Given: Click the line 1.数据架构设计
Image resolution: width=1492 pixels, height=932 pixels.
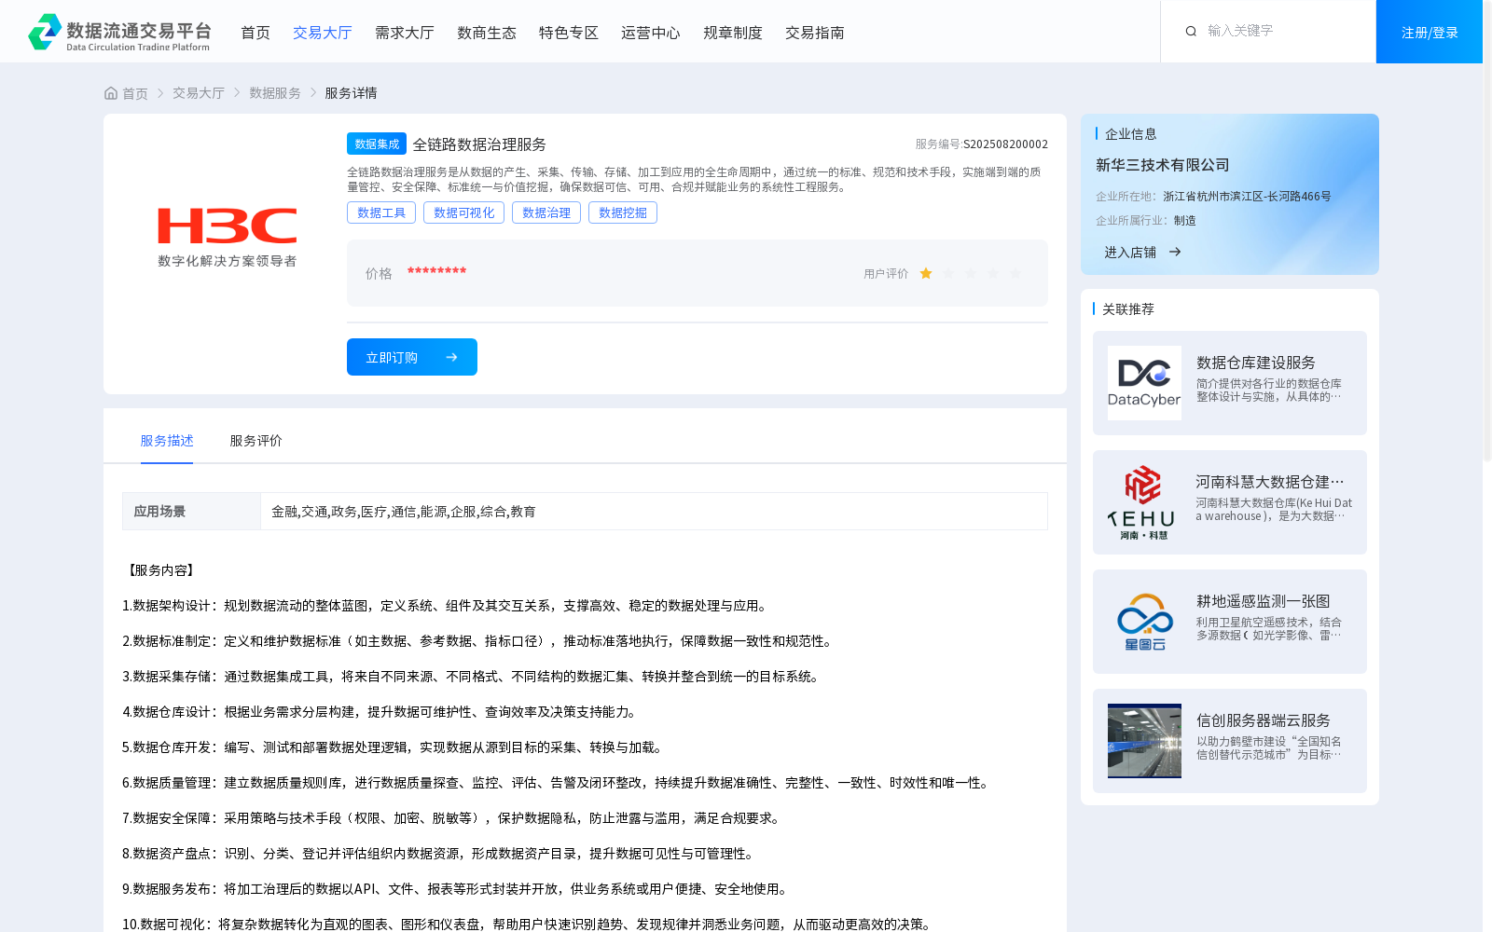Looking at the screenshot, I should tap(447, 606).
